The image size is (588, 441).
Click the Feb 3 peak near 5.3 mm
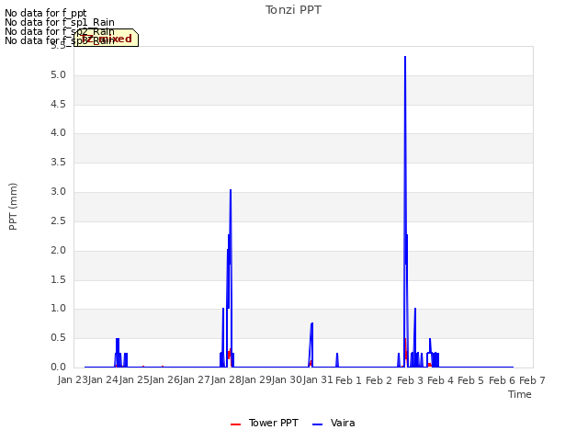click(x=405, y=57)
